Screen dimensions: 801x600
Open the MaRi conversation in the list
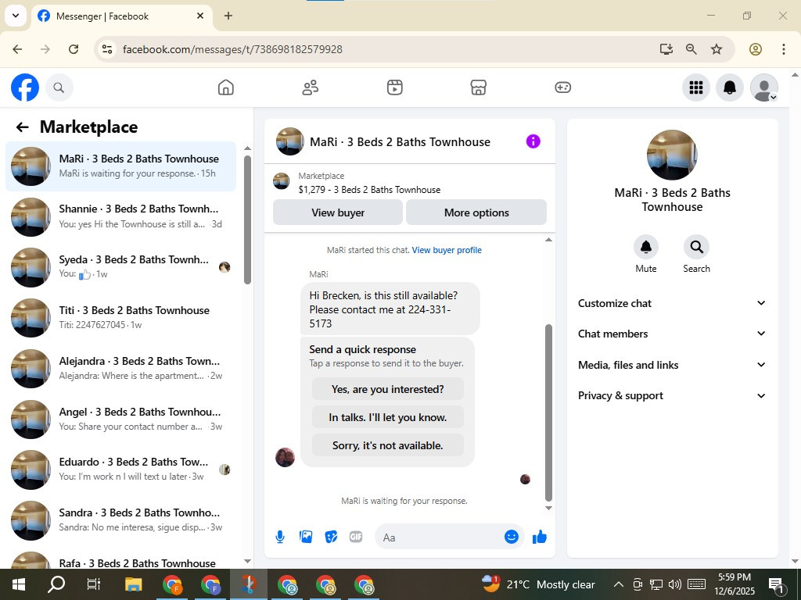(x=121, y=166)
